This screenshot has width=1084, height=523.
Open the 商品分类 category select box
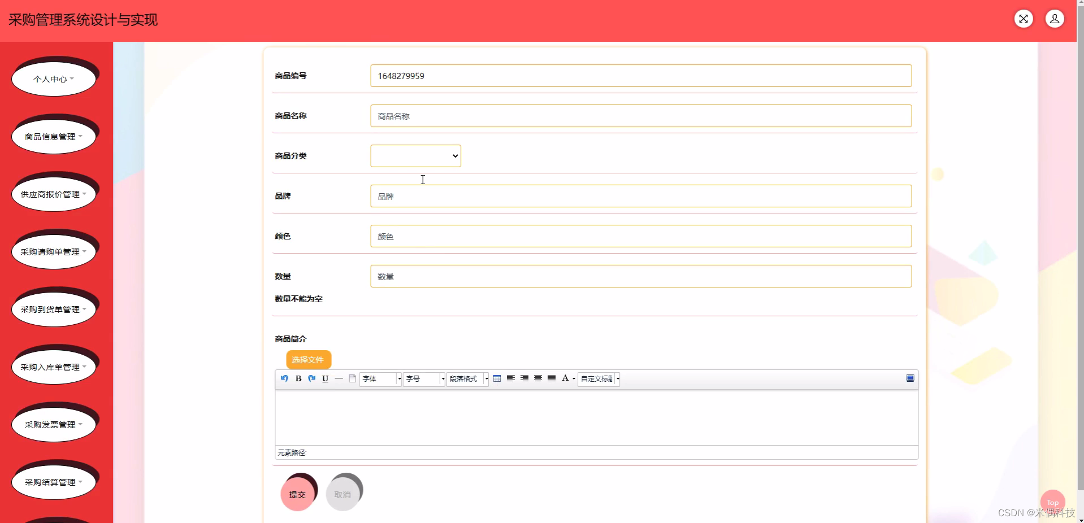[x=415, y=156]
